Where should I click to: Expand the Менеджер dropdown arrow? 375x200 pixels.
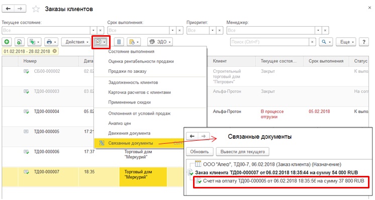[x=318, y=30]
